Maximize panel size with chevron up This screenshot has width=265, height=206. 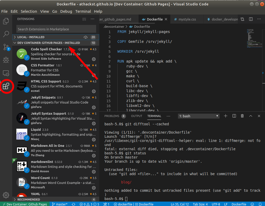[251, 116]
